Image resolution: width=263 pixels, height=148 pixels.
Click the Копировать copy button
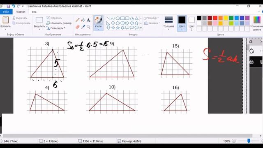click(21, 23)
